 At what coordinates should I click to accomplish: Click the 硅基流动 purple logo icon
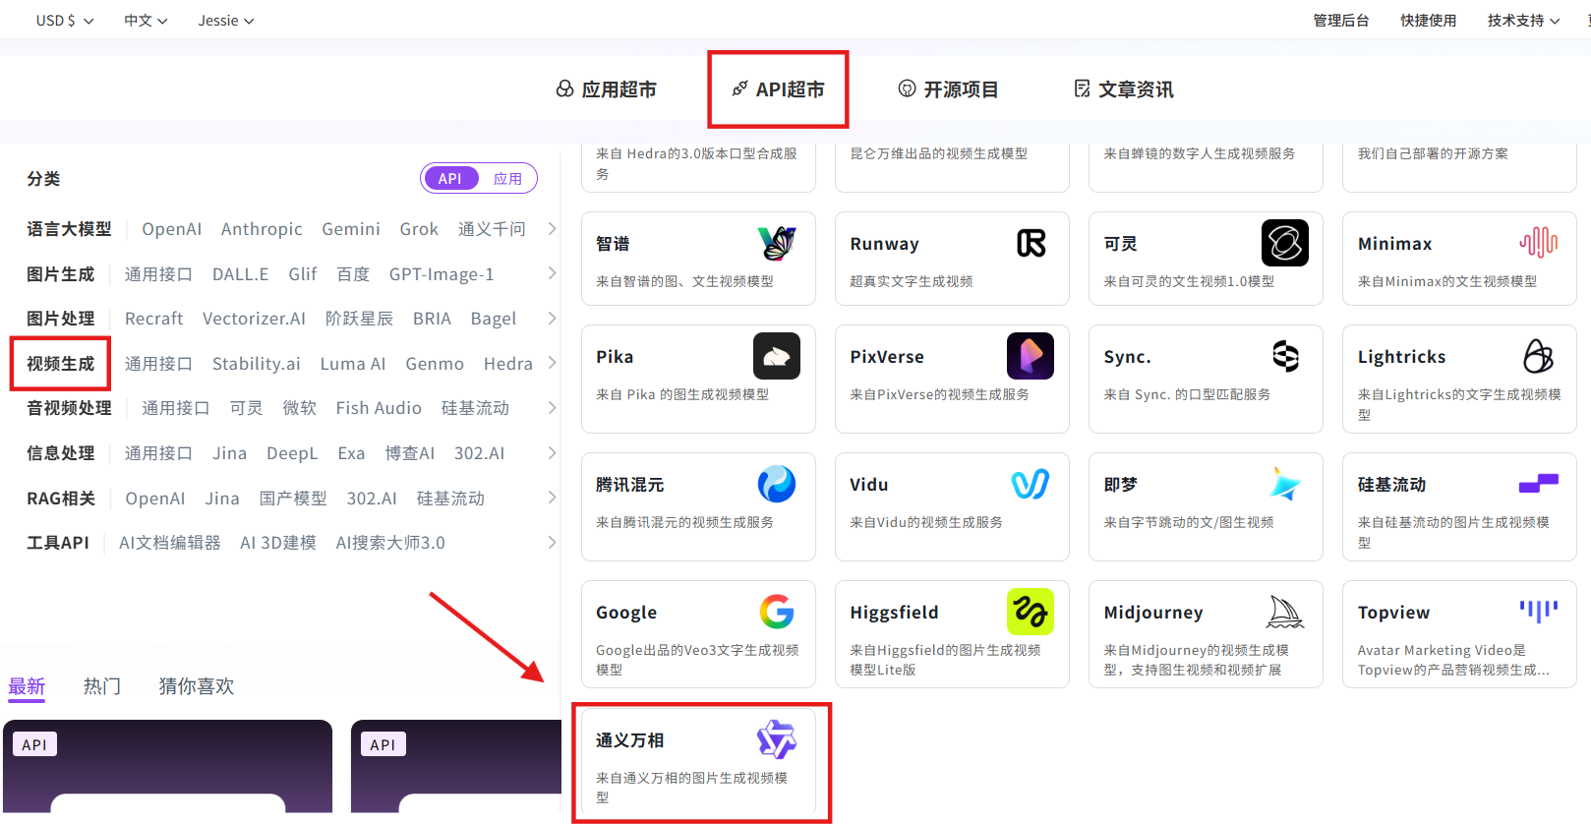tap(1538, 484)
